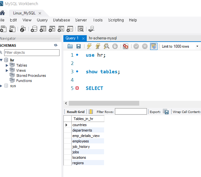This screenshot has height=177, width=201.
Task: Stop the running query
Action: (115, 46)
